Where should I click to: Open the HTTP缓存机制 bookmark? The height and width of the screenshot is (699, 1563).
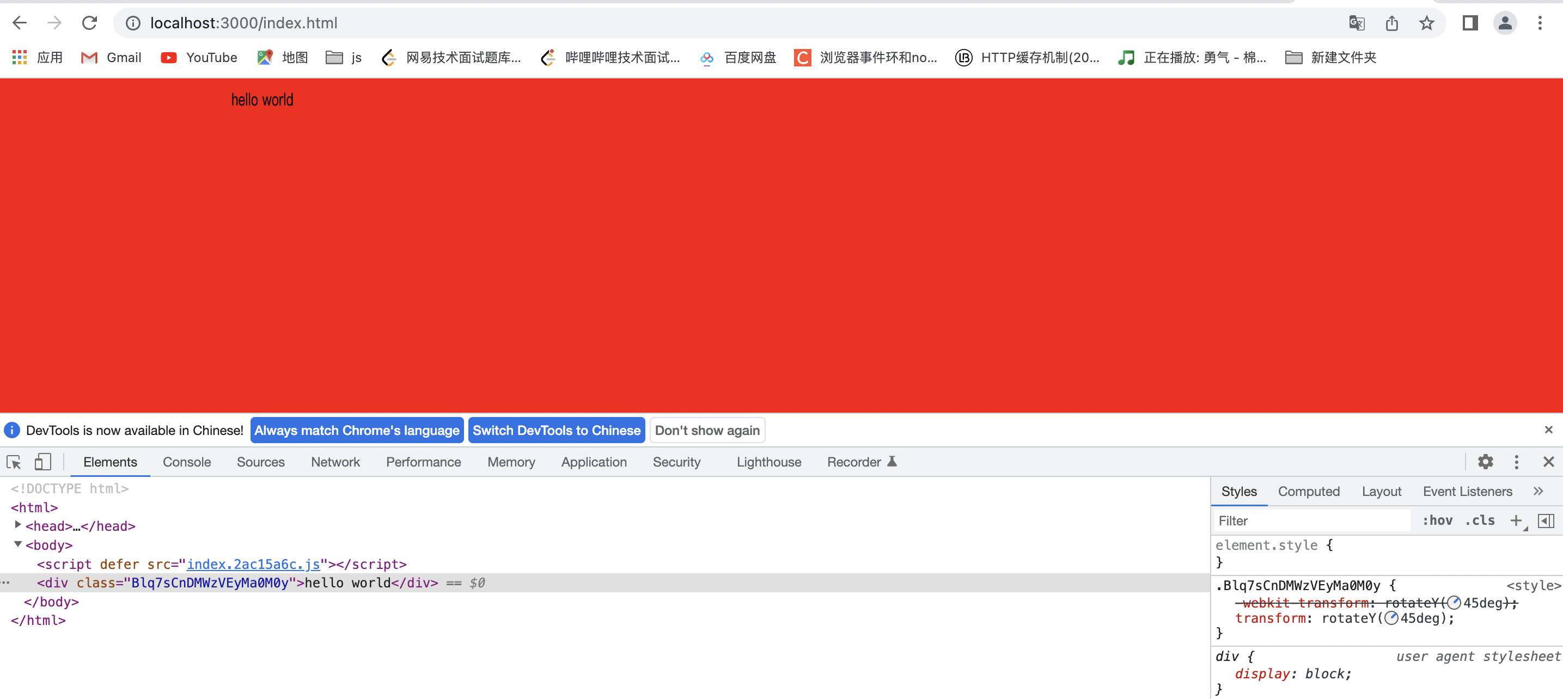pyautogui.click(x=1027, y=58)
